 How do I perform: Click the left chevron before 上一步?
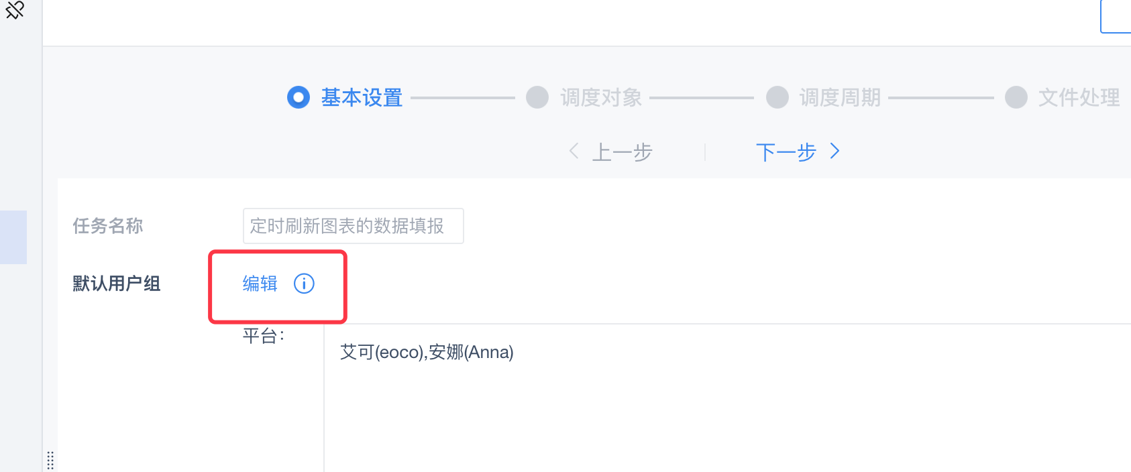(x=574, y=151)
